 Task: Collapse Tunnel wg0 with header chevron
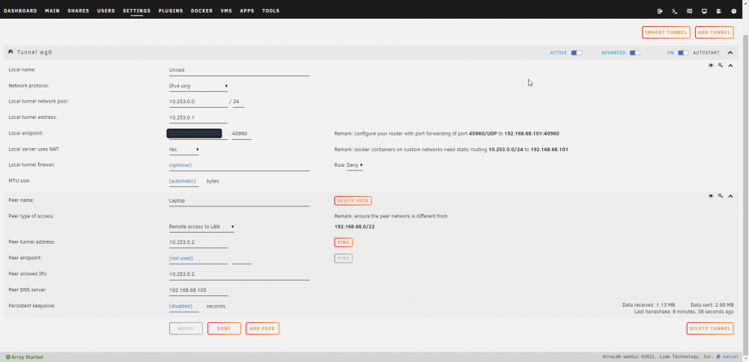(730, 53)
